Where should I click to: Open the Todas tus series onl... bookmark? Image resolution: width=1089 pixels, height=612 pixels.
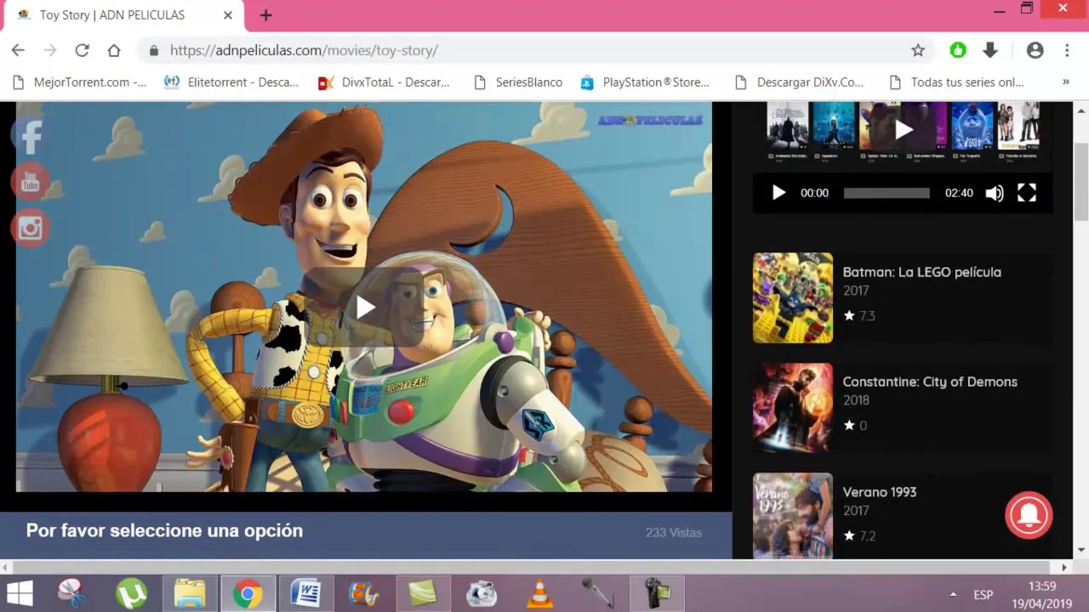(x=955, y=82)
